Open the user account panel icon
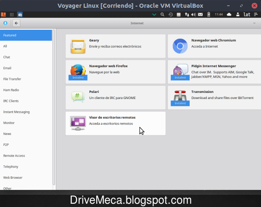Screen dimensions: 261x207 click(x=238, y=15)
